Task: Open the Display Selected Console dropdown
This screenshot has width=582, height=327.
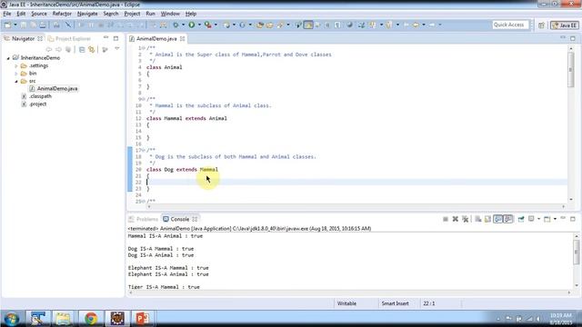Action: pyautogui.click(x=538, y=219)
